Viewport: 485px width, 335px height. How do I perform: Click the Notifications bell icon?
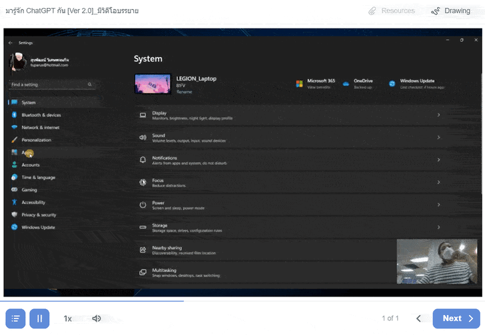point(143,160)
